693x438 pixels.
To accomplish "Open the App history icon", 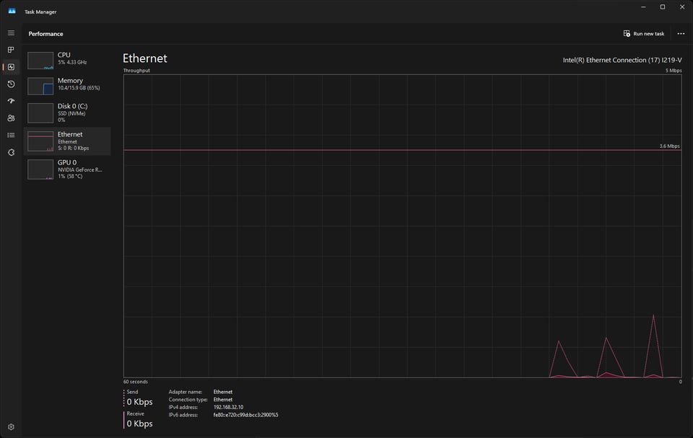I will [11, 84].
